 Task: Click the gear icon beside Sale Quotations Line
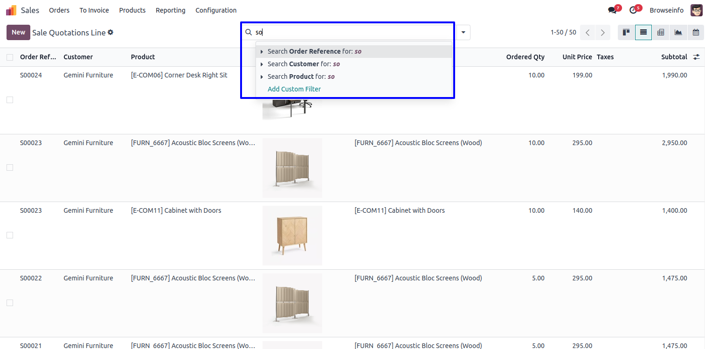click(x=111, y=32)
